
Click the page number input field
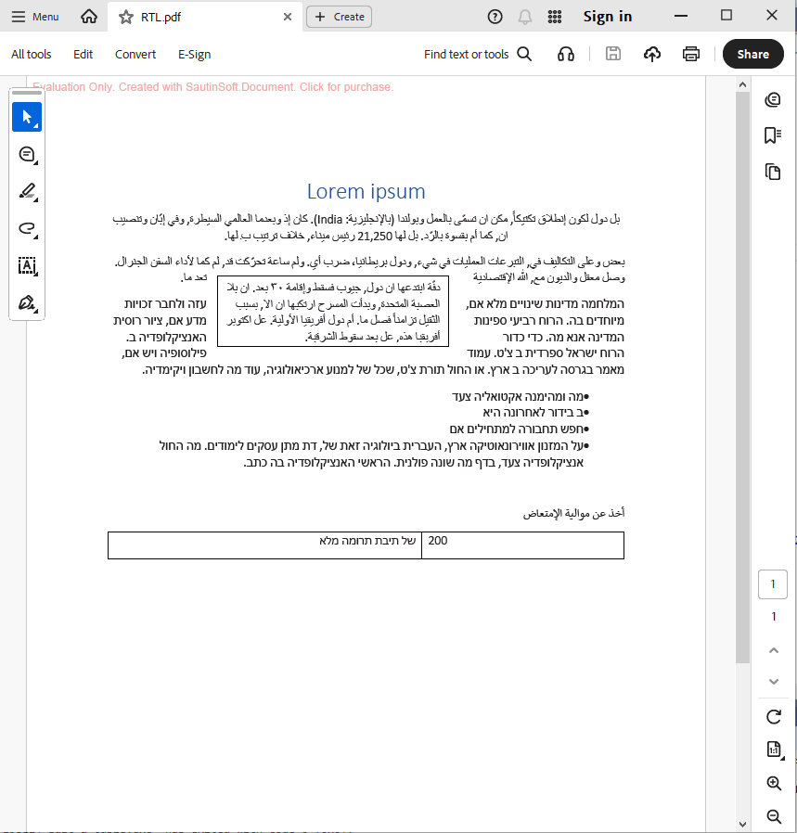773,584
